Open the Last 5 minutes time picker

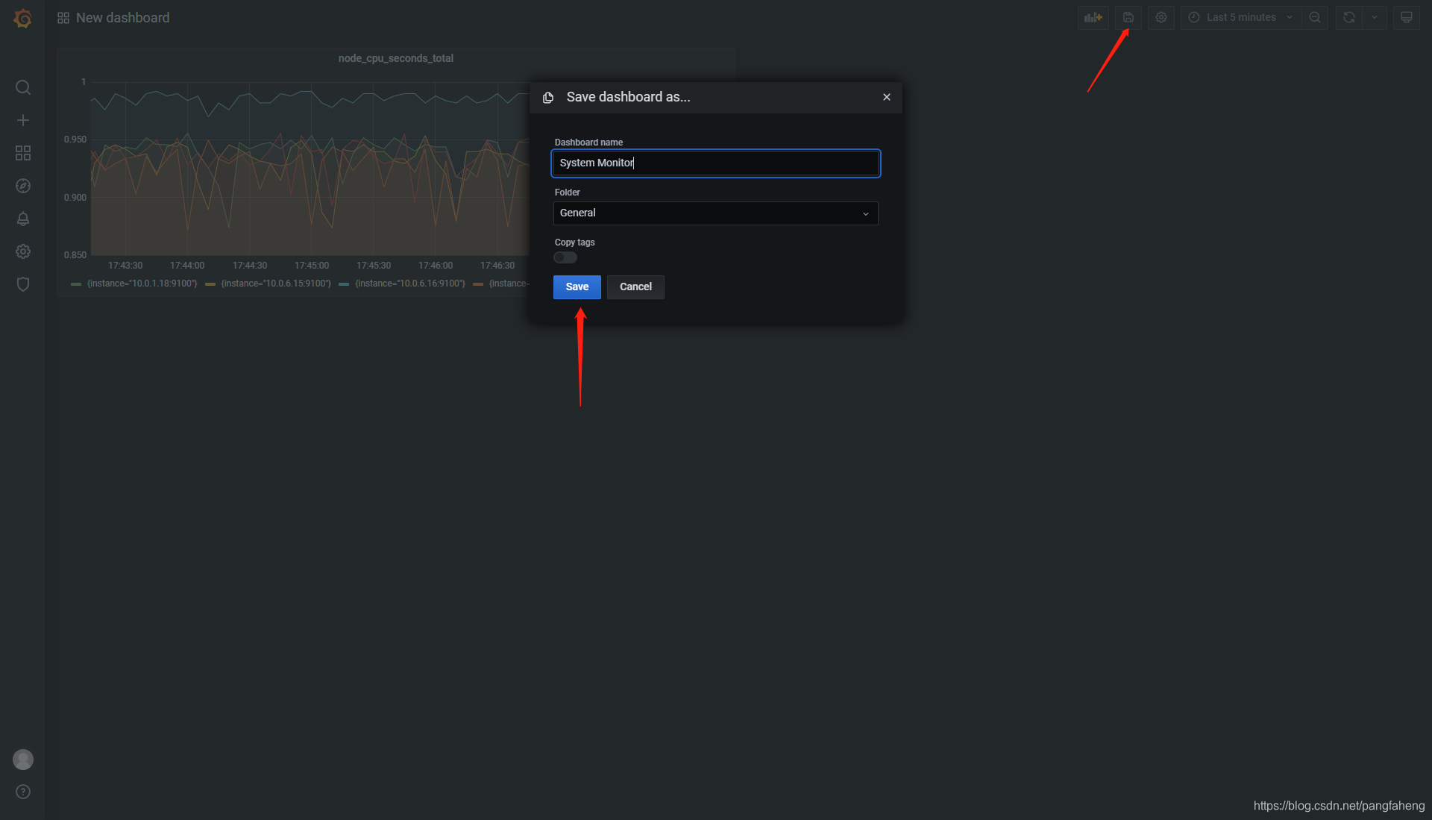[1241, 17]
